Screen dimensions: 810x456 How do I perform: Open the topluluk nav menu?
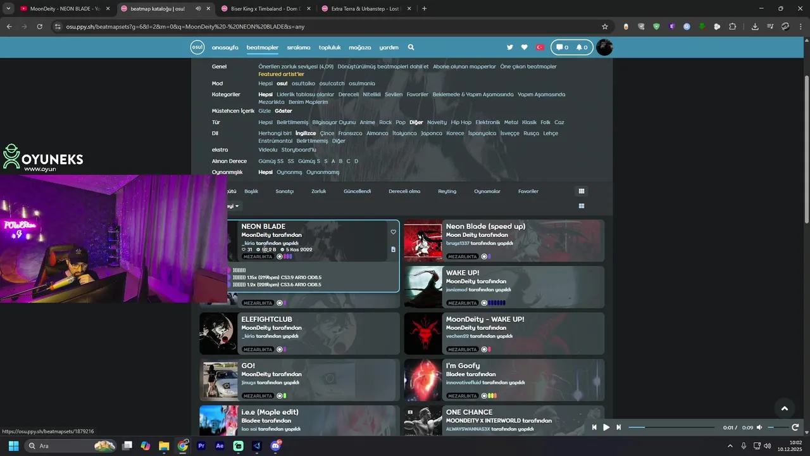330,47
